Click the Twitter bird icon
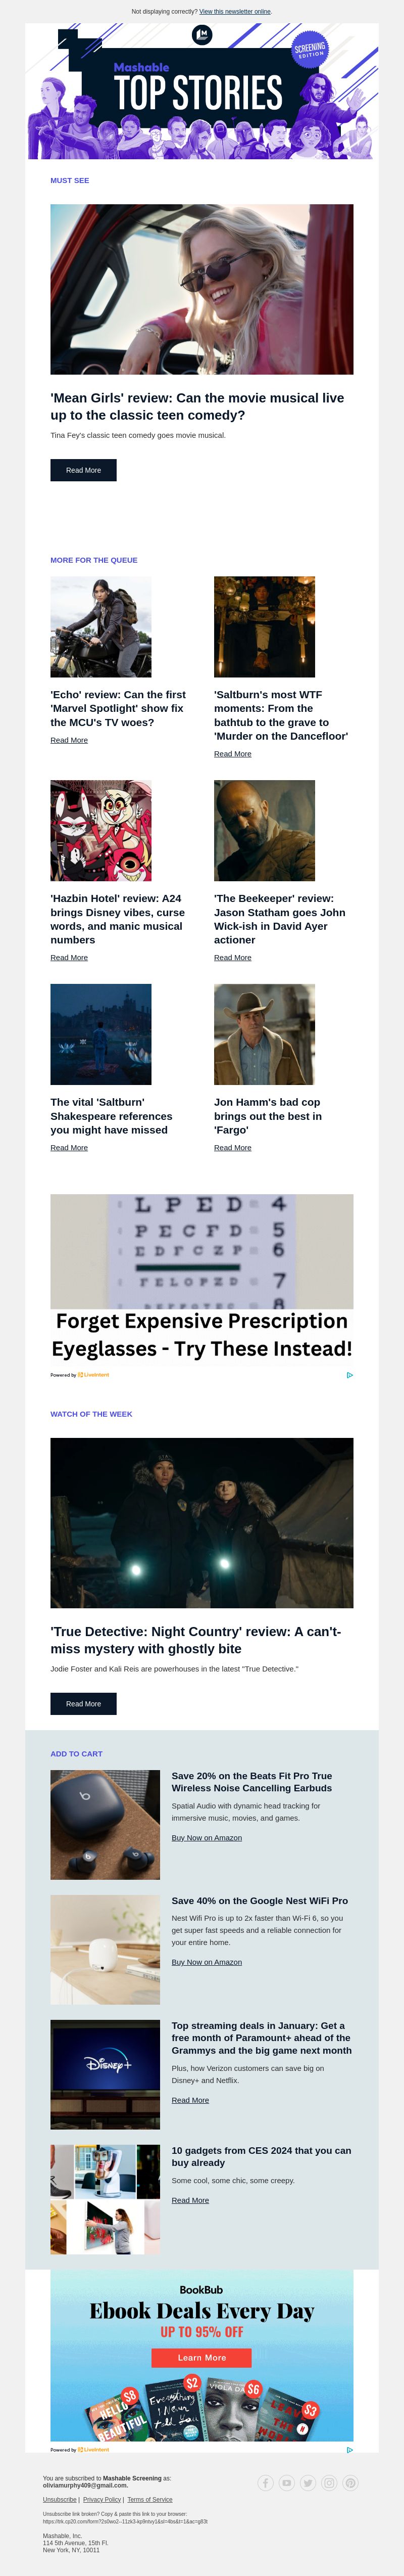This screenshot has height=2576, width=404. click(308, 2483)
